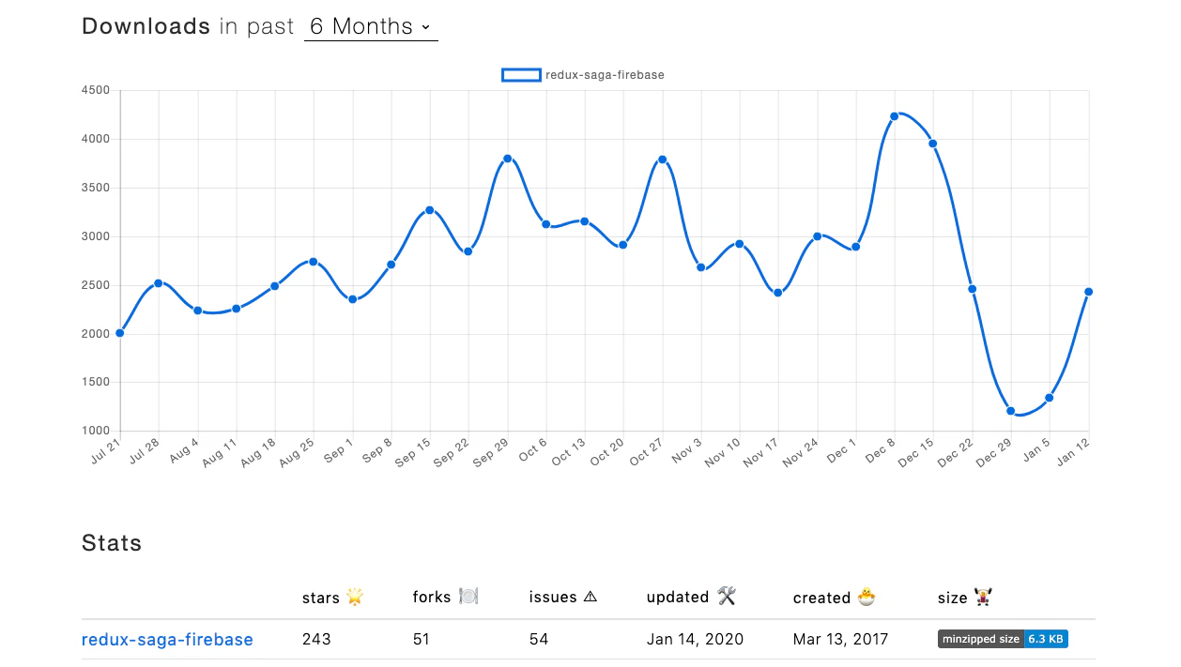Click the Downloads heading text
The width and height of the screenshot is (1181, 667).
(x=146, y=26)
